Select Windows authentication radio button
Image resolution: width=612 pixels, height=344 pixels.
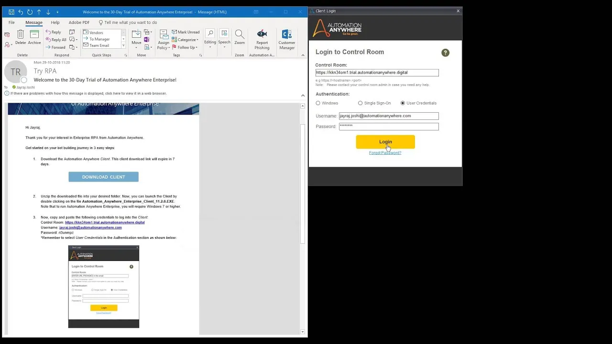coord(318,103)
